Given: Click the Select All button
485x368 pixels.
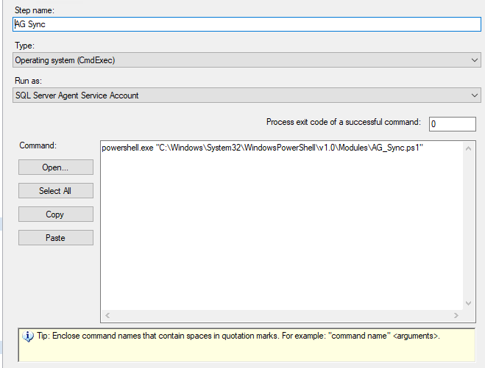Looking at the screenshot, I should tap(56, 191).
